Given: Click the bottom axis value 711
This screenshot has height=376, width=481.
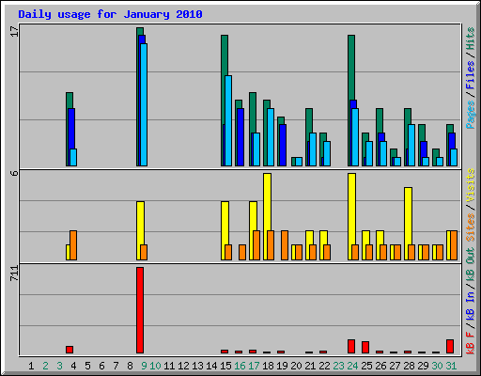Looking at the screenshot, I should [14, 273].
